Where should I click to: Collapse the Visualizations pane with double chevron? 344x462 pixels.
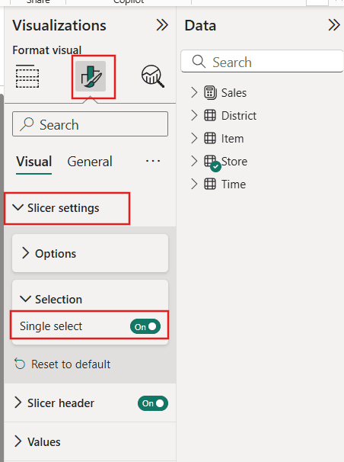tap(162, 25)
